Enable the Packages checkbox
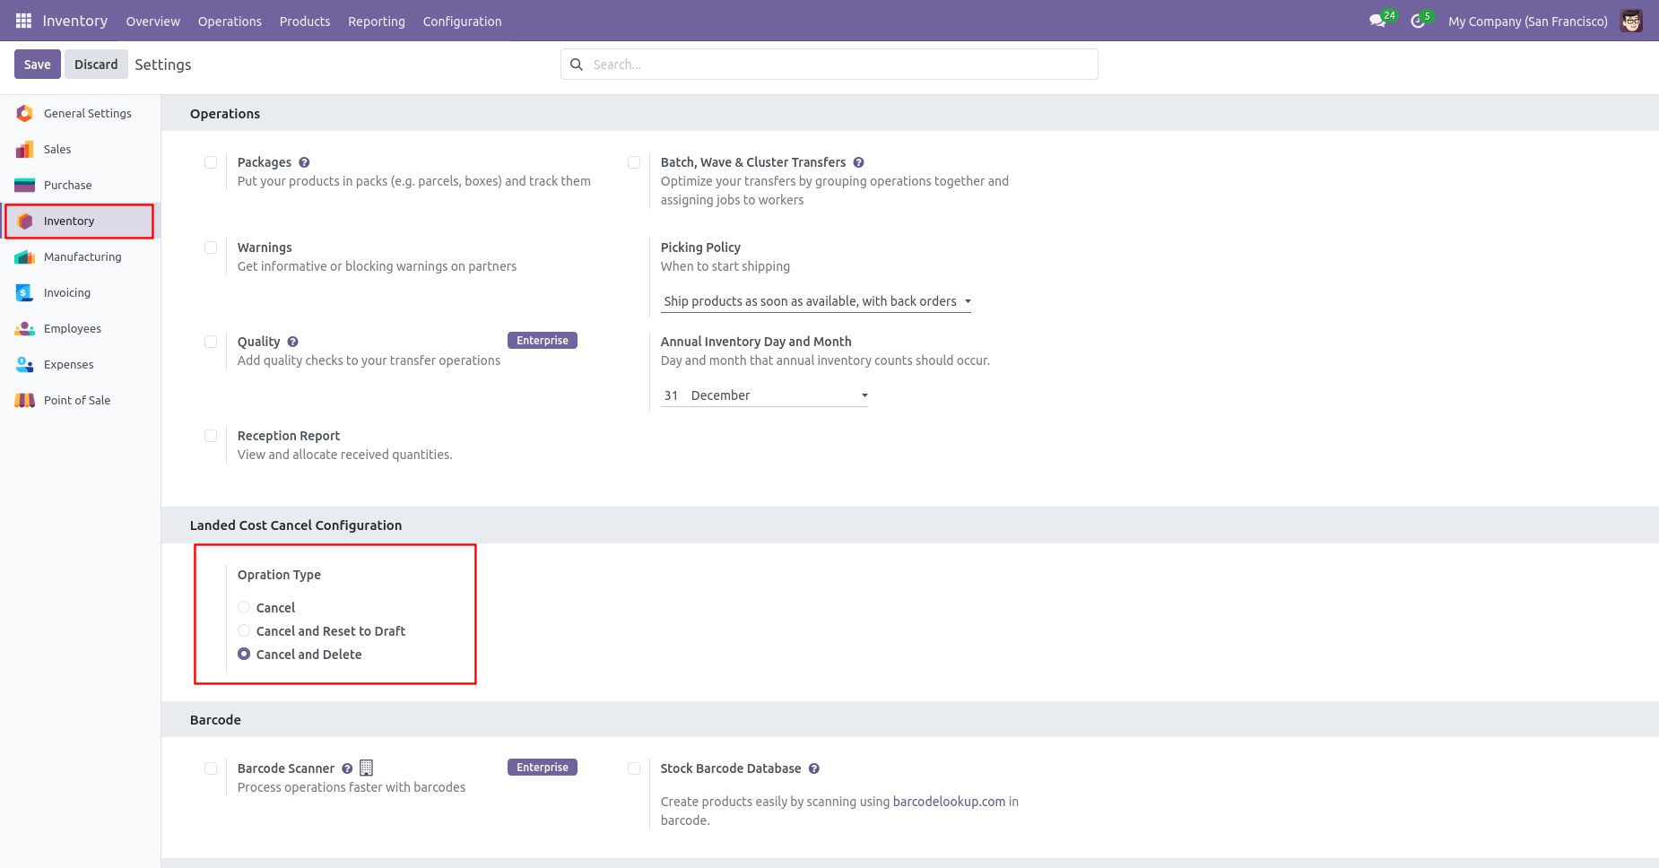Screen dimensions: 1659x868 coord(211,162)
